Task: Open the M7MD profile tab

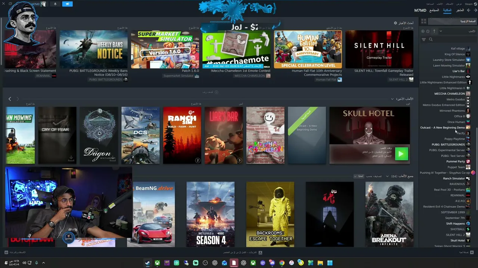Action: point(420,10)
